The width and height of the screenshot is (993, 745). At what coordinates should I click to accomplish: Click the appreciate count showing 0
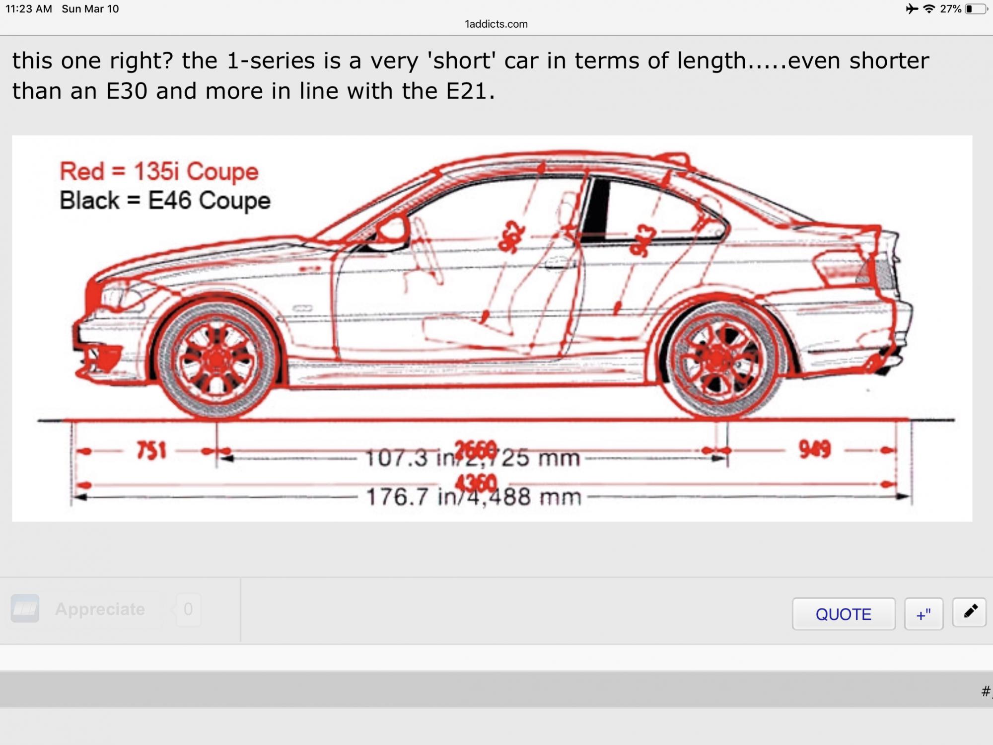pos(188,609)
